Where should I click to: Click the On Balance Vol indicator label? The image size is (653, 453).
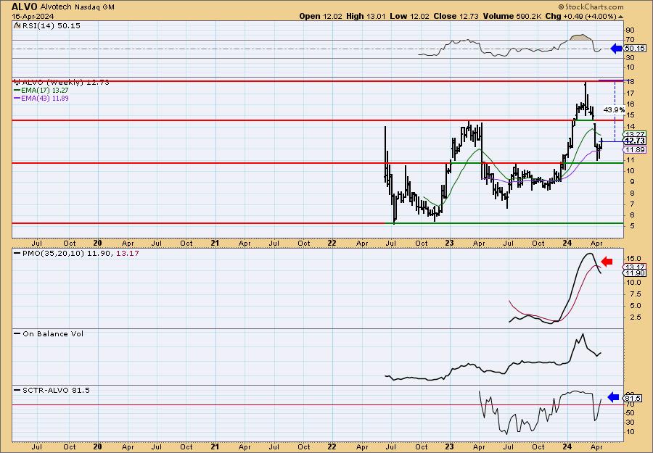(53, 334)
